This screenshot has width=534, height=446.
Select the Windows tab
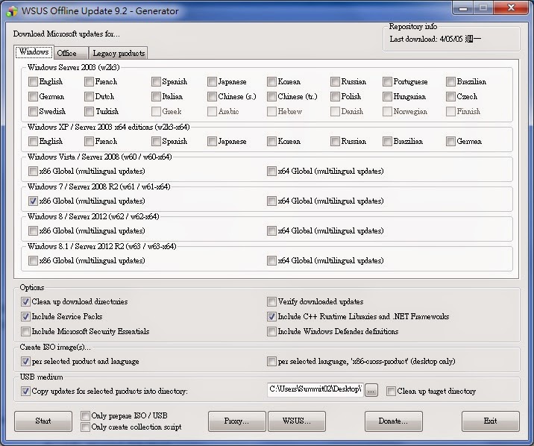pos(34,51)
